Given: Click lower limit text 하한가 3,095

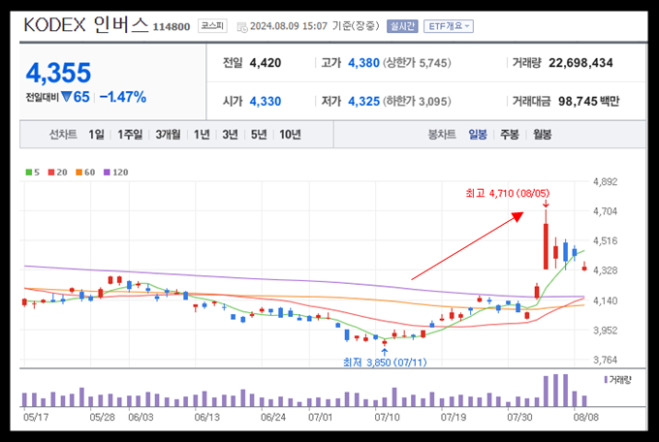Looking at the screenshot, I should 417,102.
